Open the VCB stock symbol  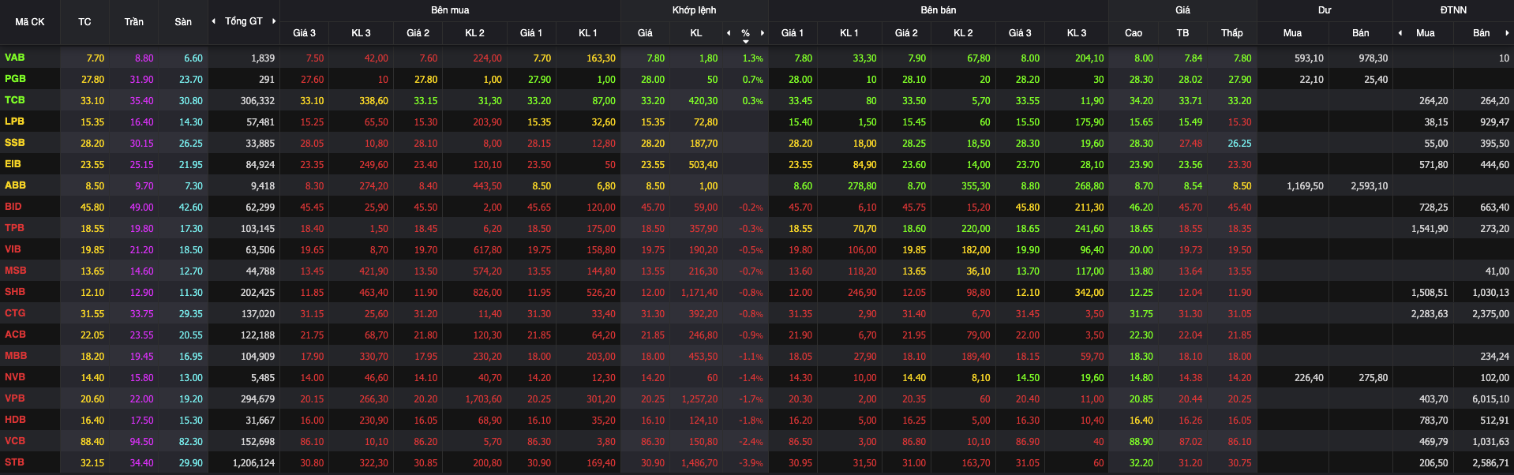click(x=15, y=441)
